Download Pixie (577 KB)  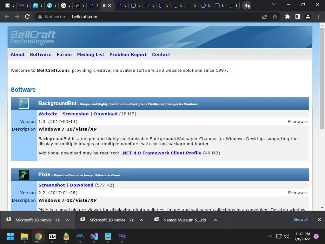click(x=82, y=185)
